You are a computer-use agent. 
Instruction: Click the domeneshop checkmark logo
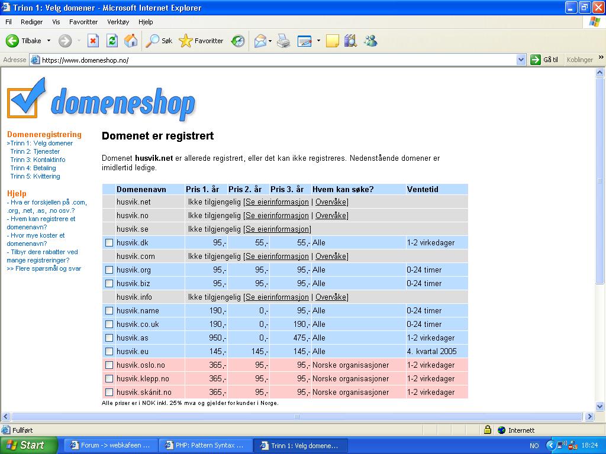(25, 98)
